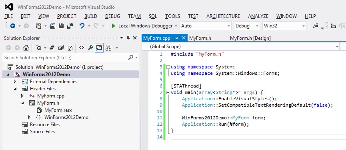Collapse the void main code block
Screen dimensions: 346x150
[x=168, y=92]
